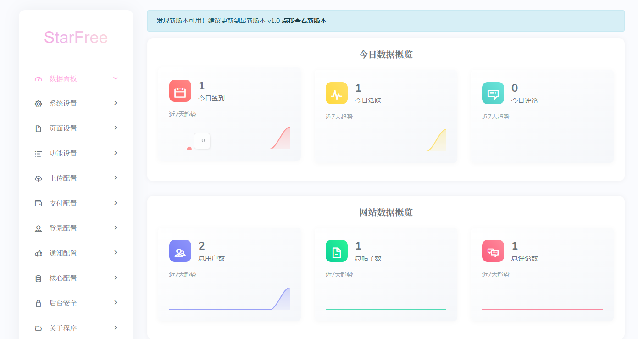Click the 点我查看新版本 link
638x339 pixels.
coord(303,21)
